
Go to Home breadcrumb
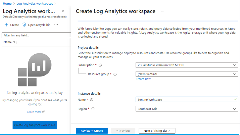tap(7, 4)
